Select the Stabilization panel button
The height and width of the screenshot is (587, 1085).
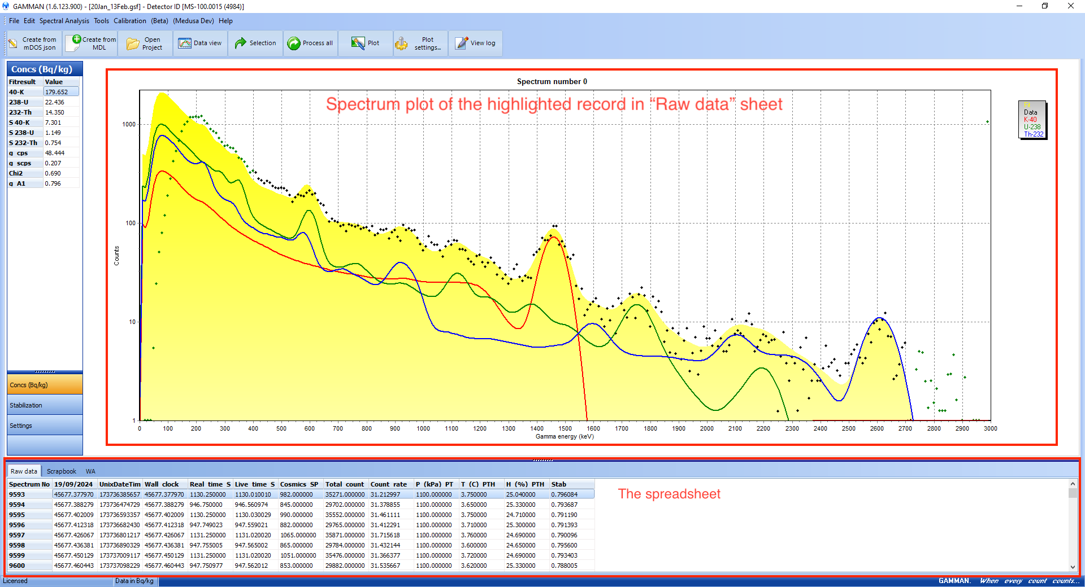coord(45,405)
